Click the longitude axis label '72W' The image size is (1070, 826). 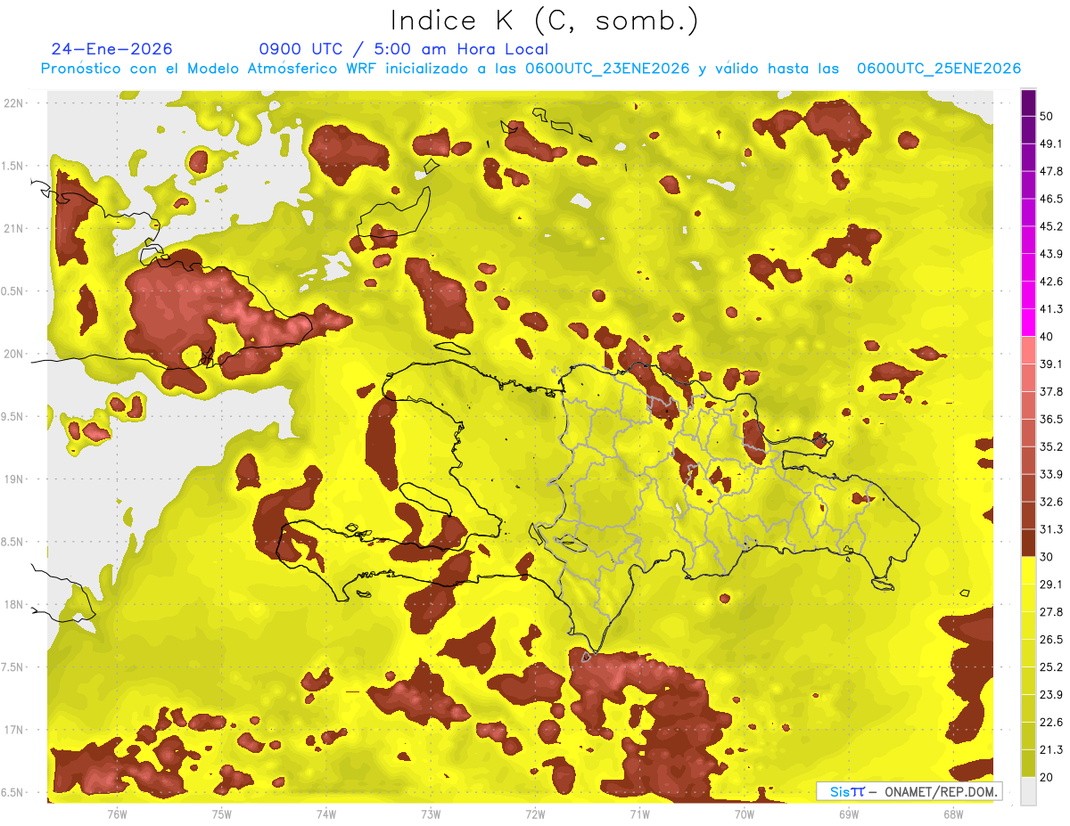click(x=535, y=814)
